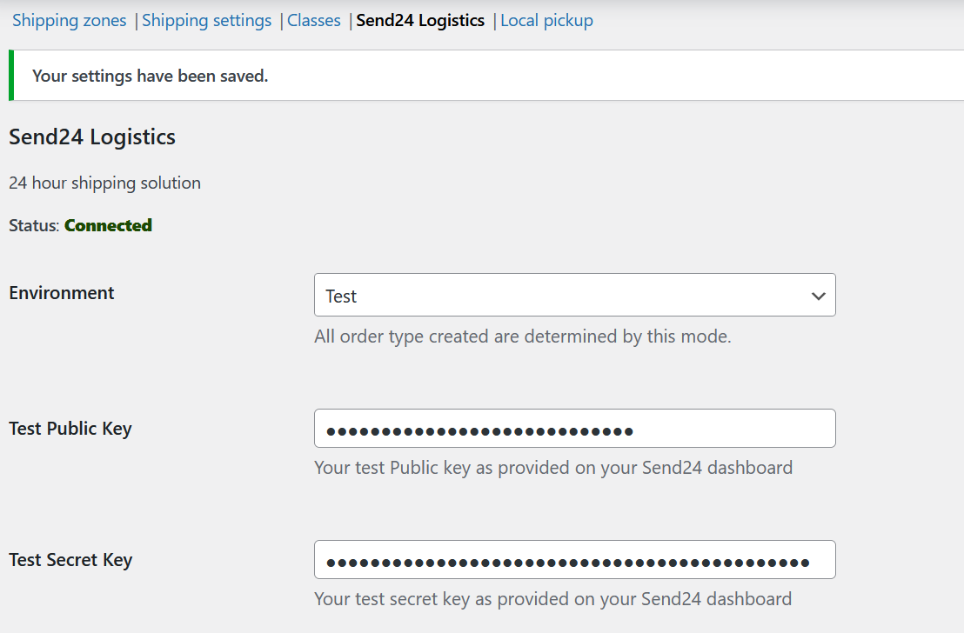The height and width of the screenshot is (633, 964).
Task: Click the 24 hour shipping solution subtitle
Action: point(104,183)
